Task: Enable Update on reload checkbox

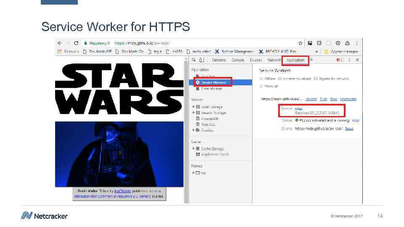Action: (280, 79)
